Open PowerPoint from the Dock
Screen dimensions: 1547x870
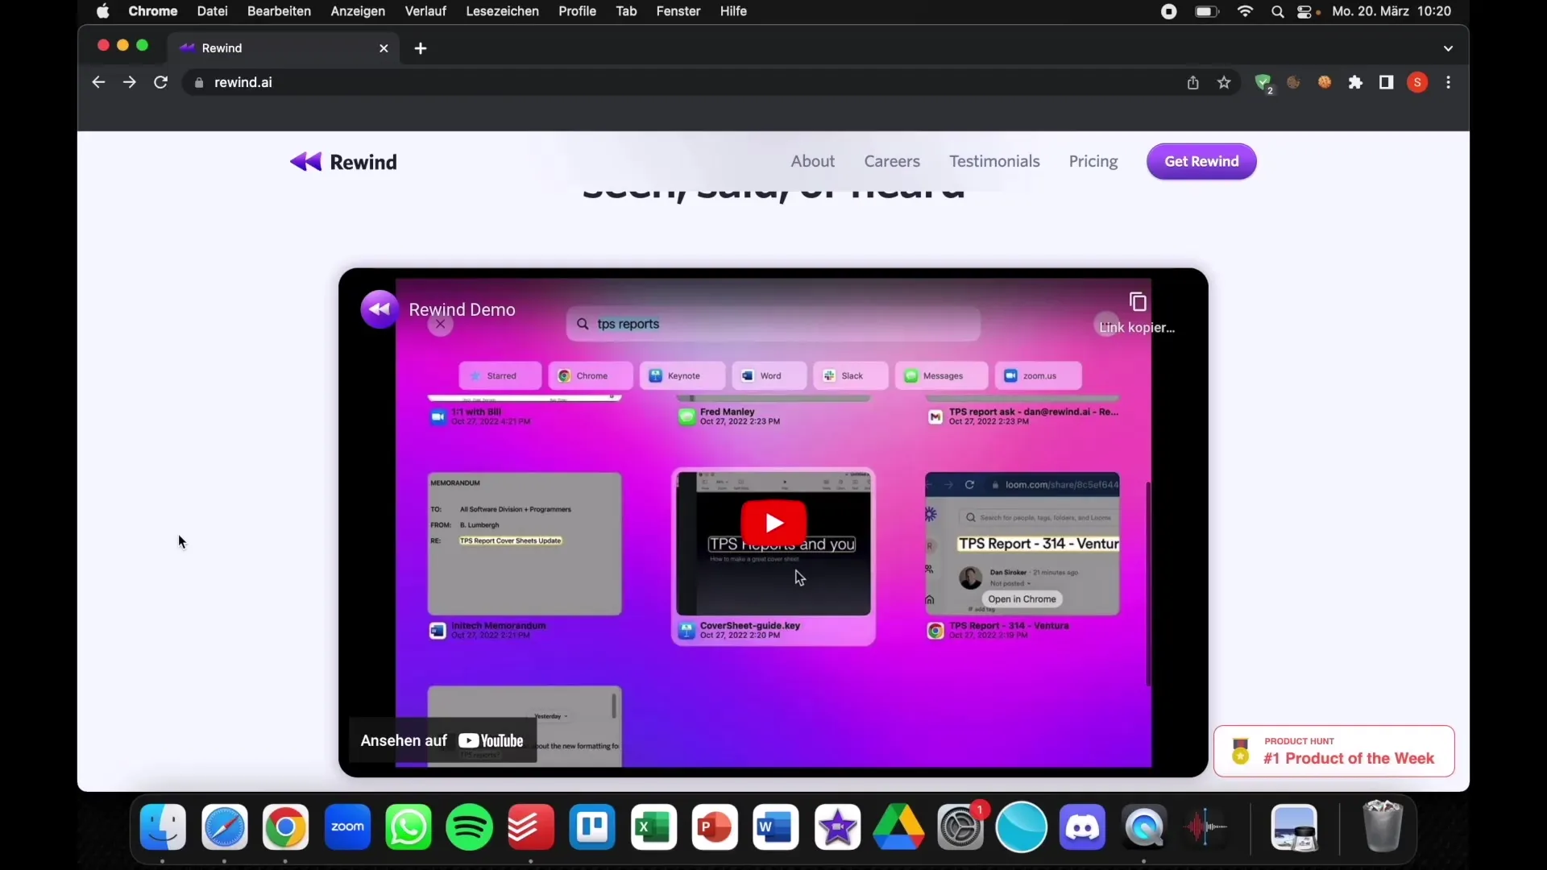[x=715, y=827]
